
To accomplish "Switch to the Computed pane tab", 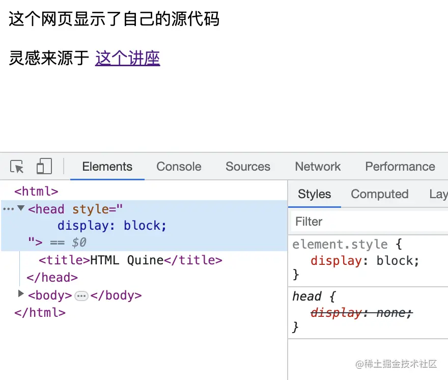I will (x=379, y=194).
